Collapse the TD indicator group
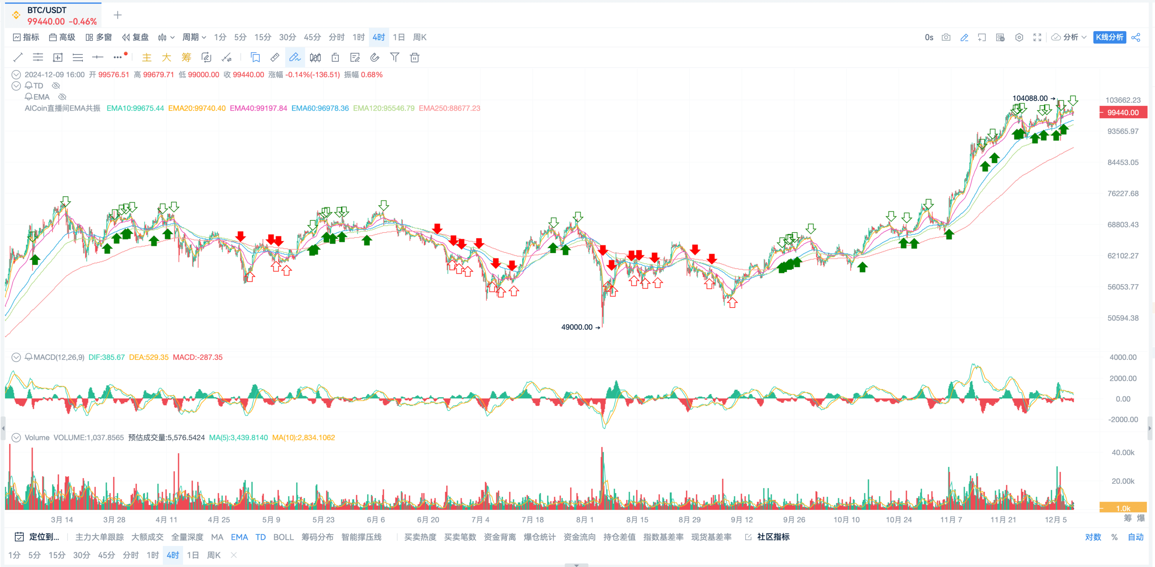Image resolution: width=1155 pixels, height=567 pixels. [x=16, y=86]
